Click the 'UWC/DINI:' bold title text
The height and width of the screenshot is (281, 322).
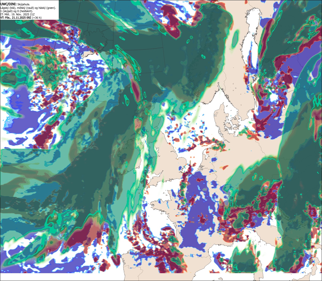click(x=9, y=4)
